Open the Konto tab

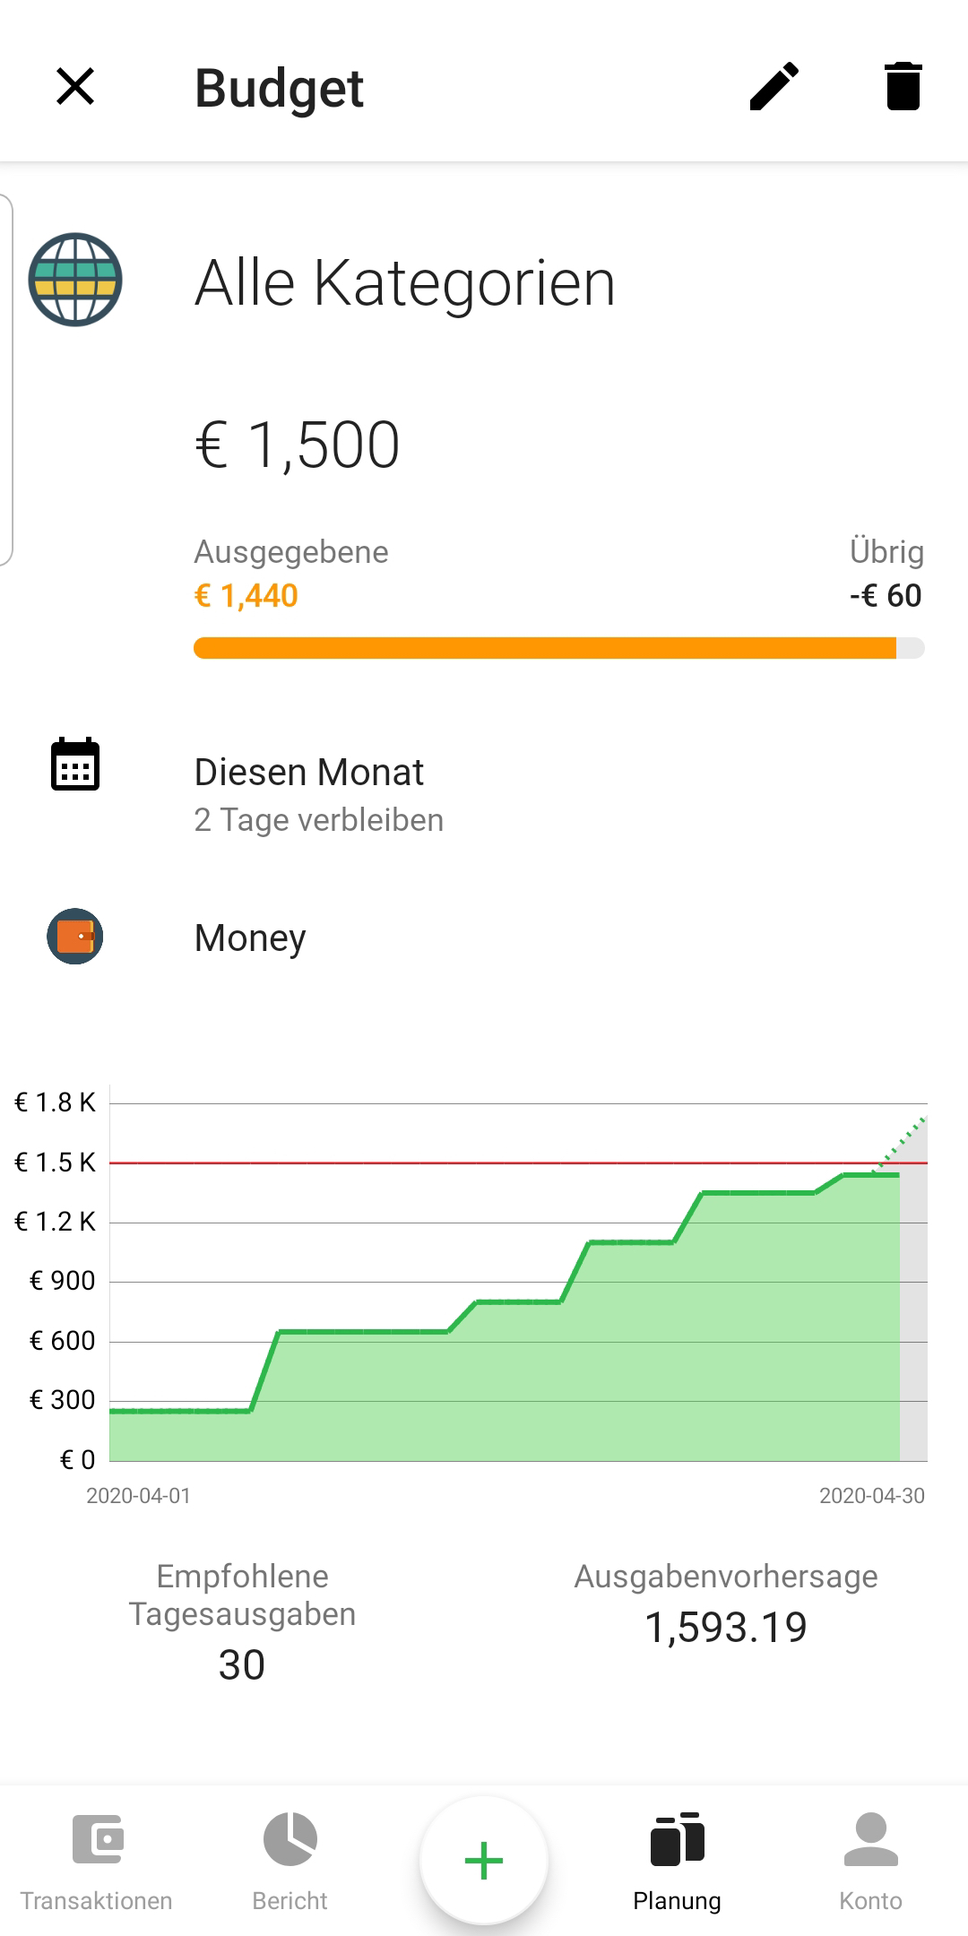[871, 1861]
